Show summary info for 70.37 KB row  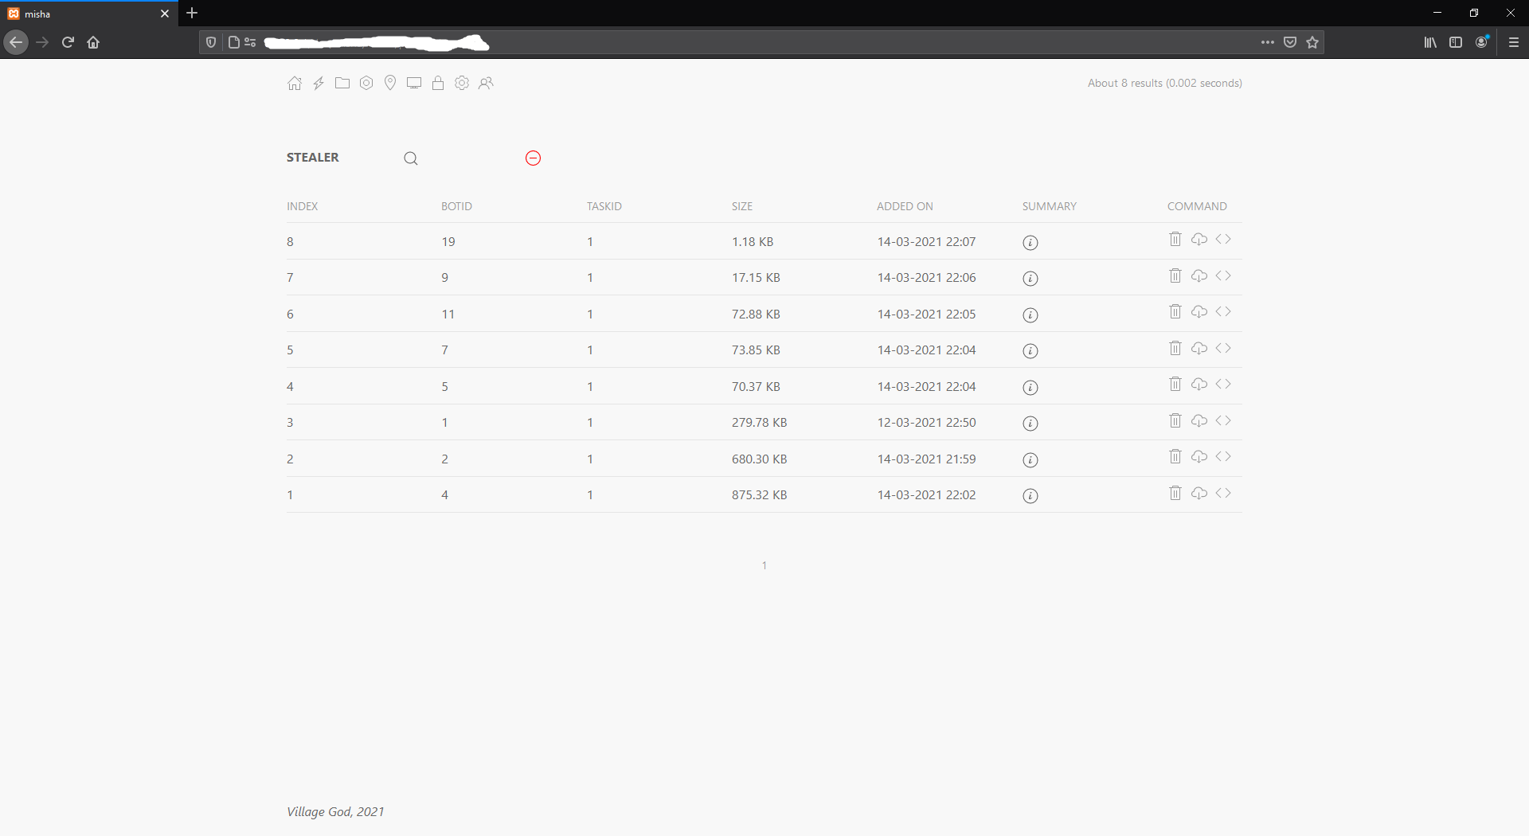(1030, 388)
